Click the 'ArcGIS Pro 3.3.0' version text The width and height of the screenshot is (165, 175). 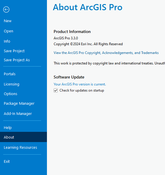(66, 38)
